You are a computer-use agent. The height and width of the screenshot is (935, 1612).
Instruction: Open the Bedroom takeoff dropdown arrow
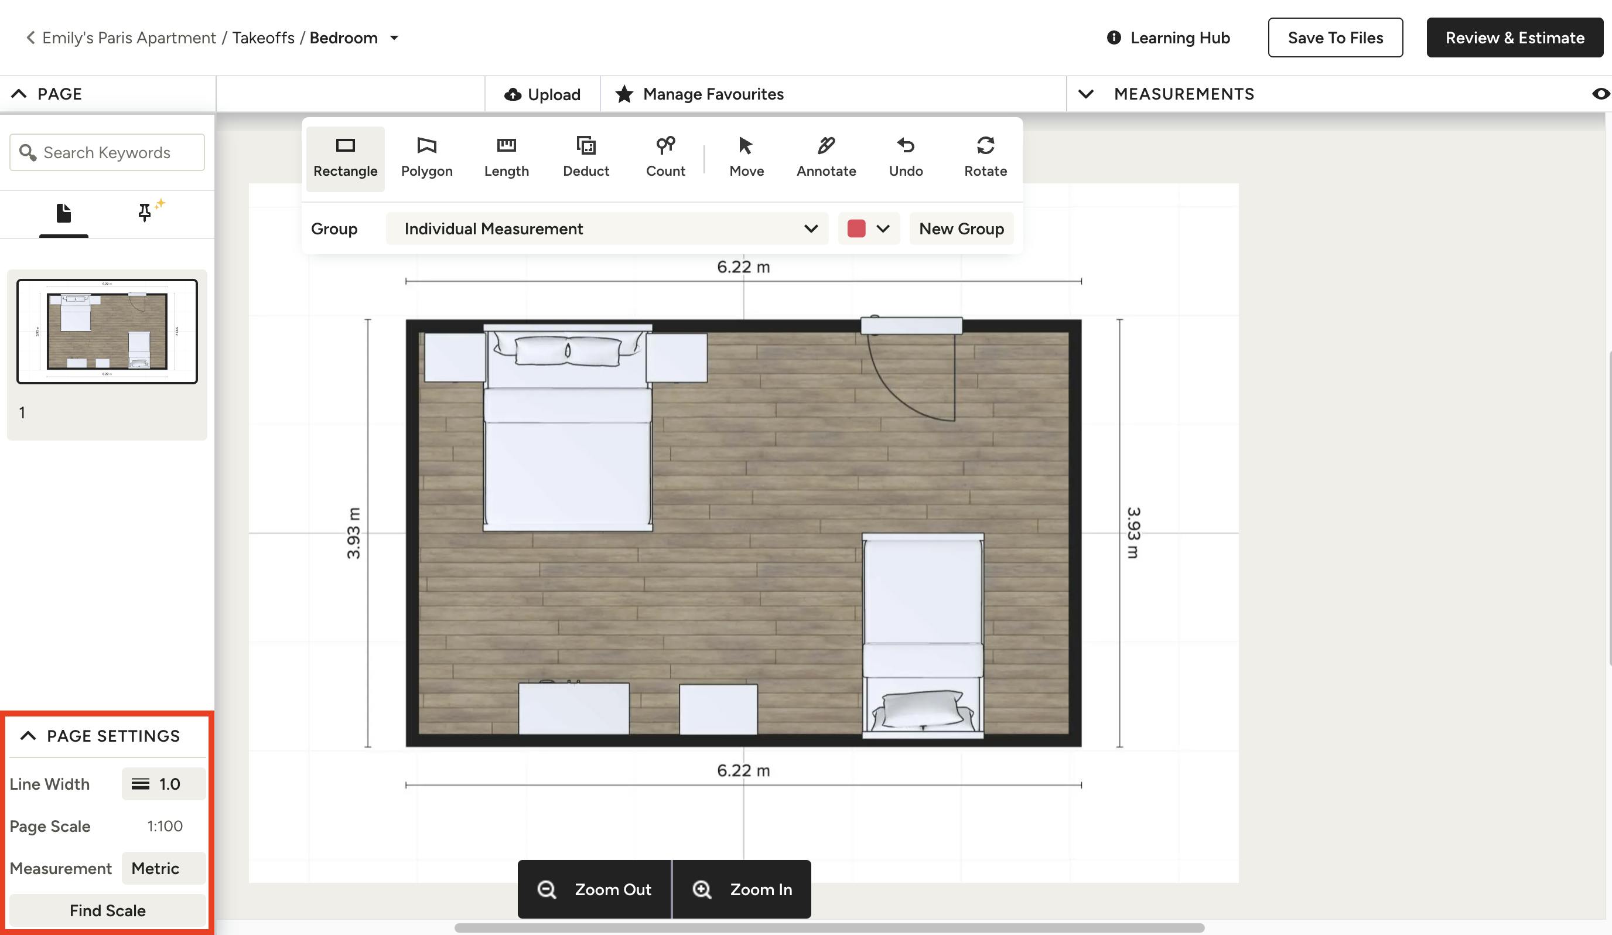pyautogui.click(x=394, y=37)
